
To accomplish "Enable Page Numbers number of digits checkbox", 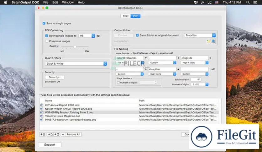I will 118,83.
